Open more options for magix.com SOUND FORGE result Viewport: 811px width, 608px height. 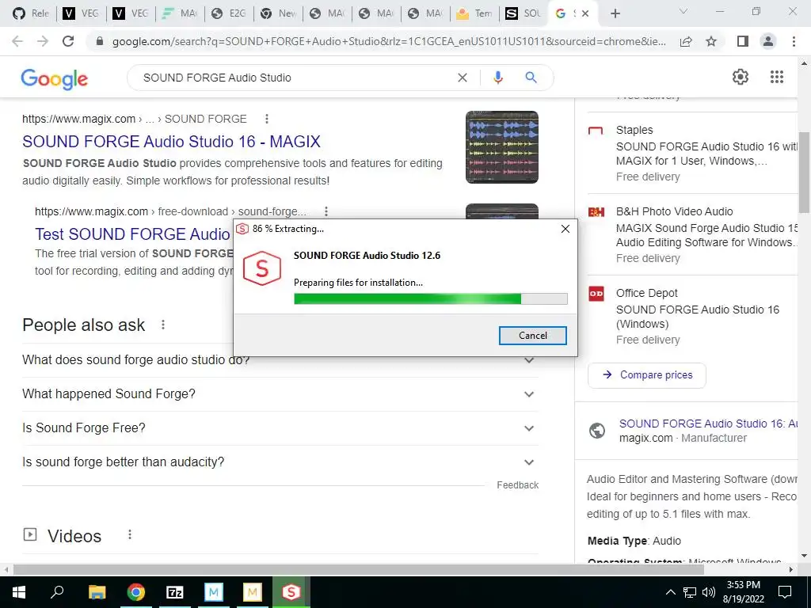(267, 119)
